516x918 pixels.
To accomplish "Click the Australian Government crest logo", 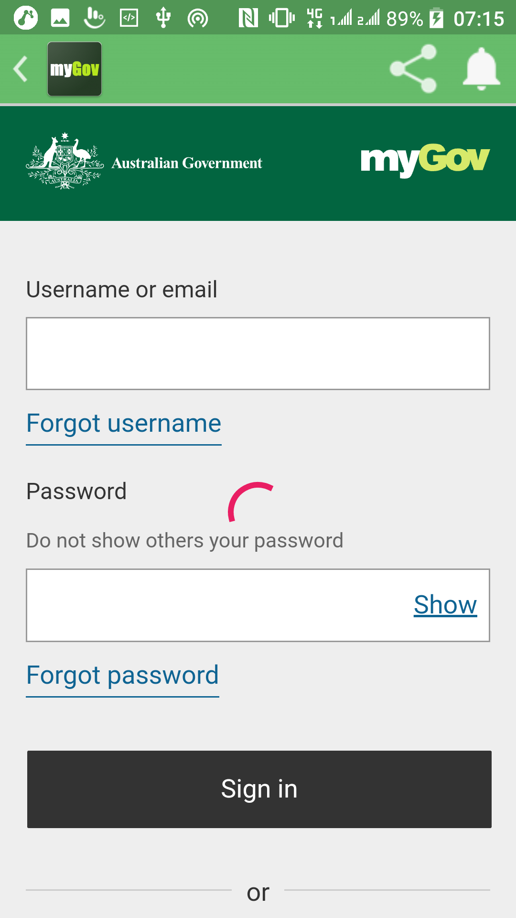I will point(64,162).
